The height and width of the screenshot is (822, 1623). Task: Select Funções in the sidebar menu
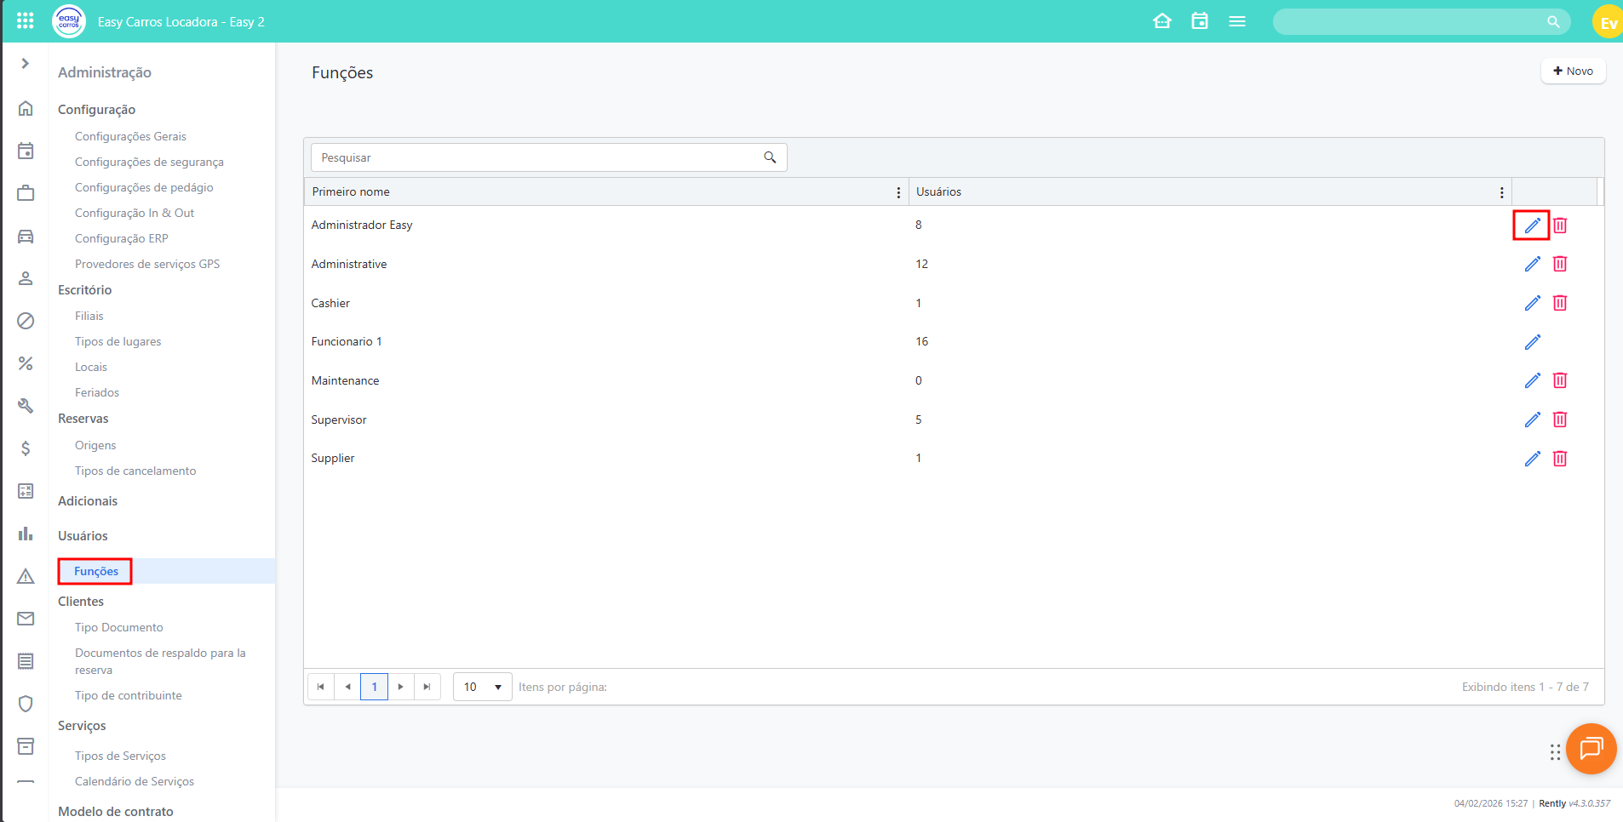[x=96, y=571]
